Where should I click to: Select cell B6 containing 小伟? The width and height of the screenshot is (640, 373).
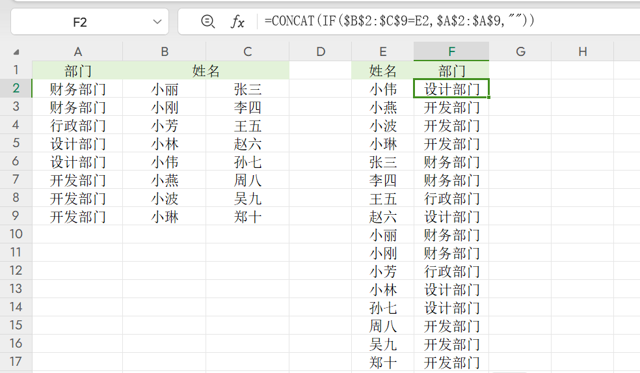coord(165,162)
